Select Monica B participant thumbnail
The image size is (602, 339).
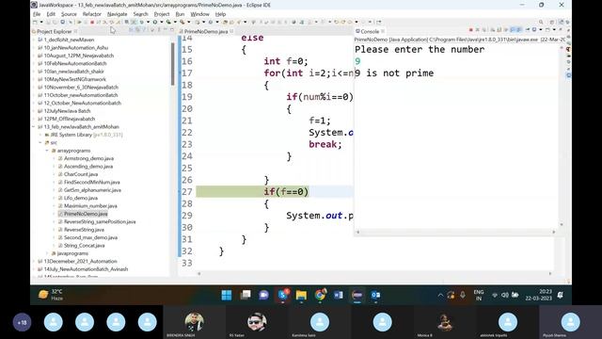click(445, 323)
